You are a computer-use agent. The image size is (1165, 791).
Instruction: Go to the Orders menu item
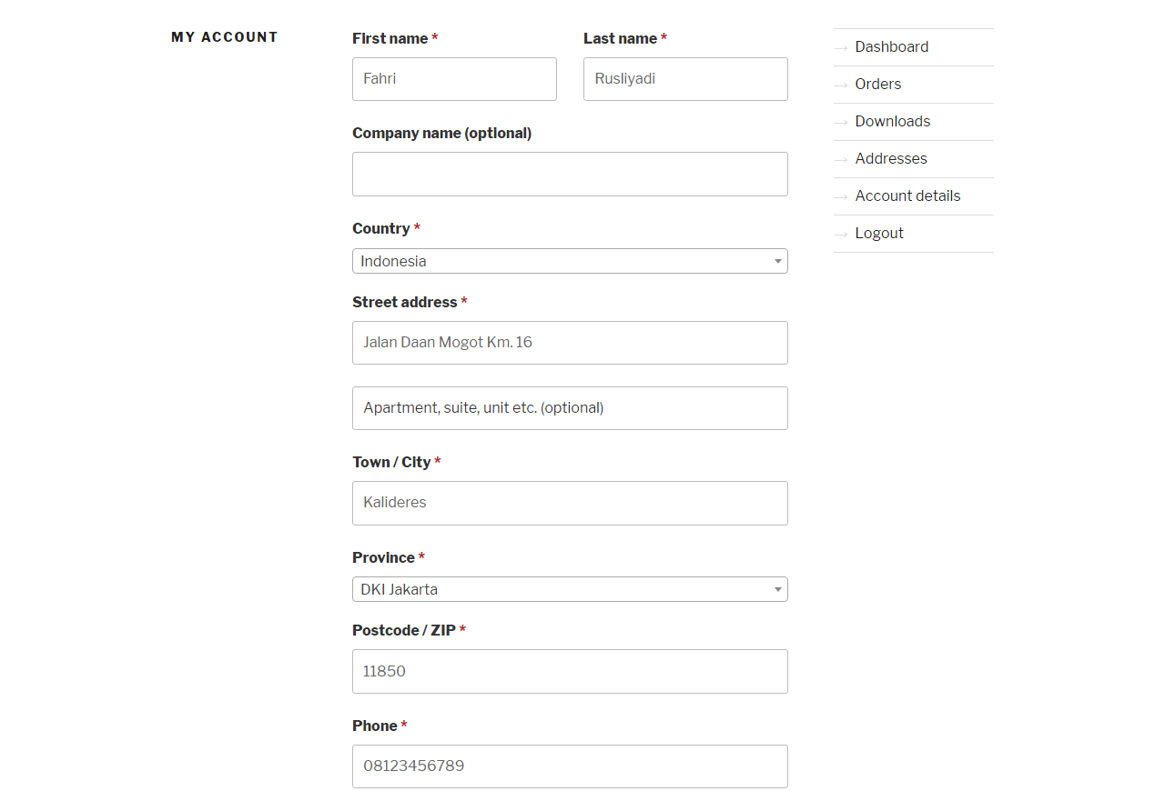coord(877,85)
